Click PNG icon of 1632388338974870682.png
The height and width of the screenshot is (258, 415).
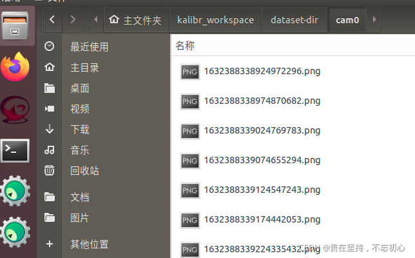click(x=189, y=101)
